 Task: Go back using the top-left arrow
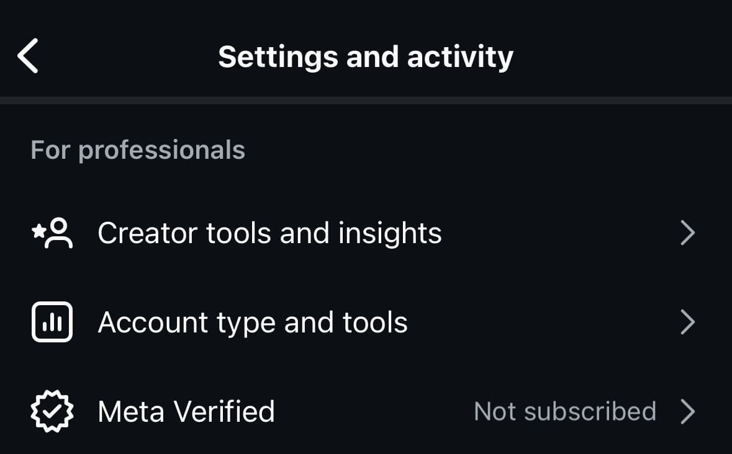[27, 56]
